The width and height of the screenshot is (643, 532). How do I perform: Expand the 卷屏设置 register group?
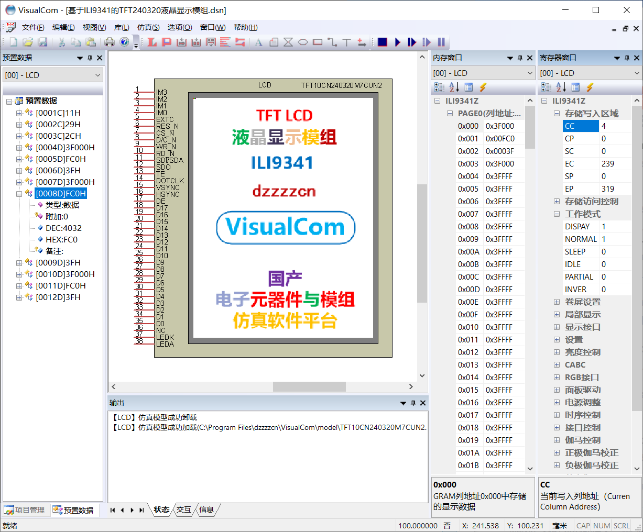[x=557, y=302]
